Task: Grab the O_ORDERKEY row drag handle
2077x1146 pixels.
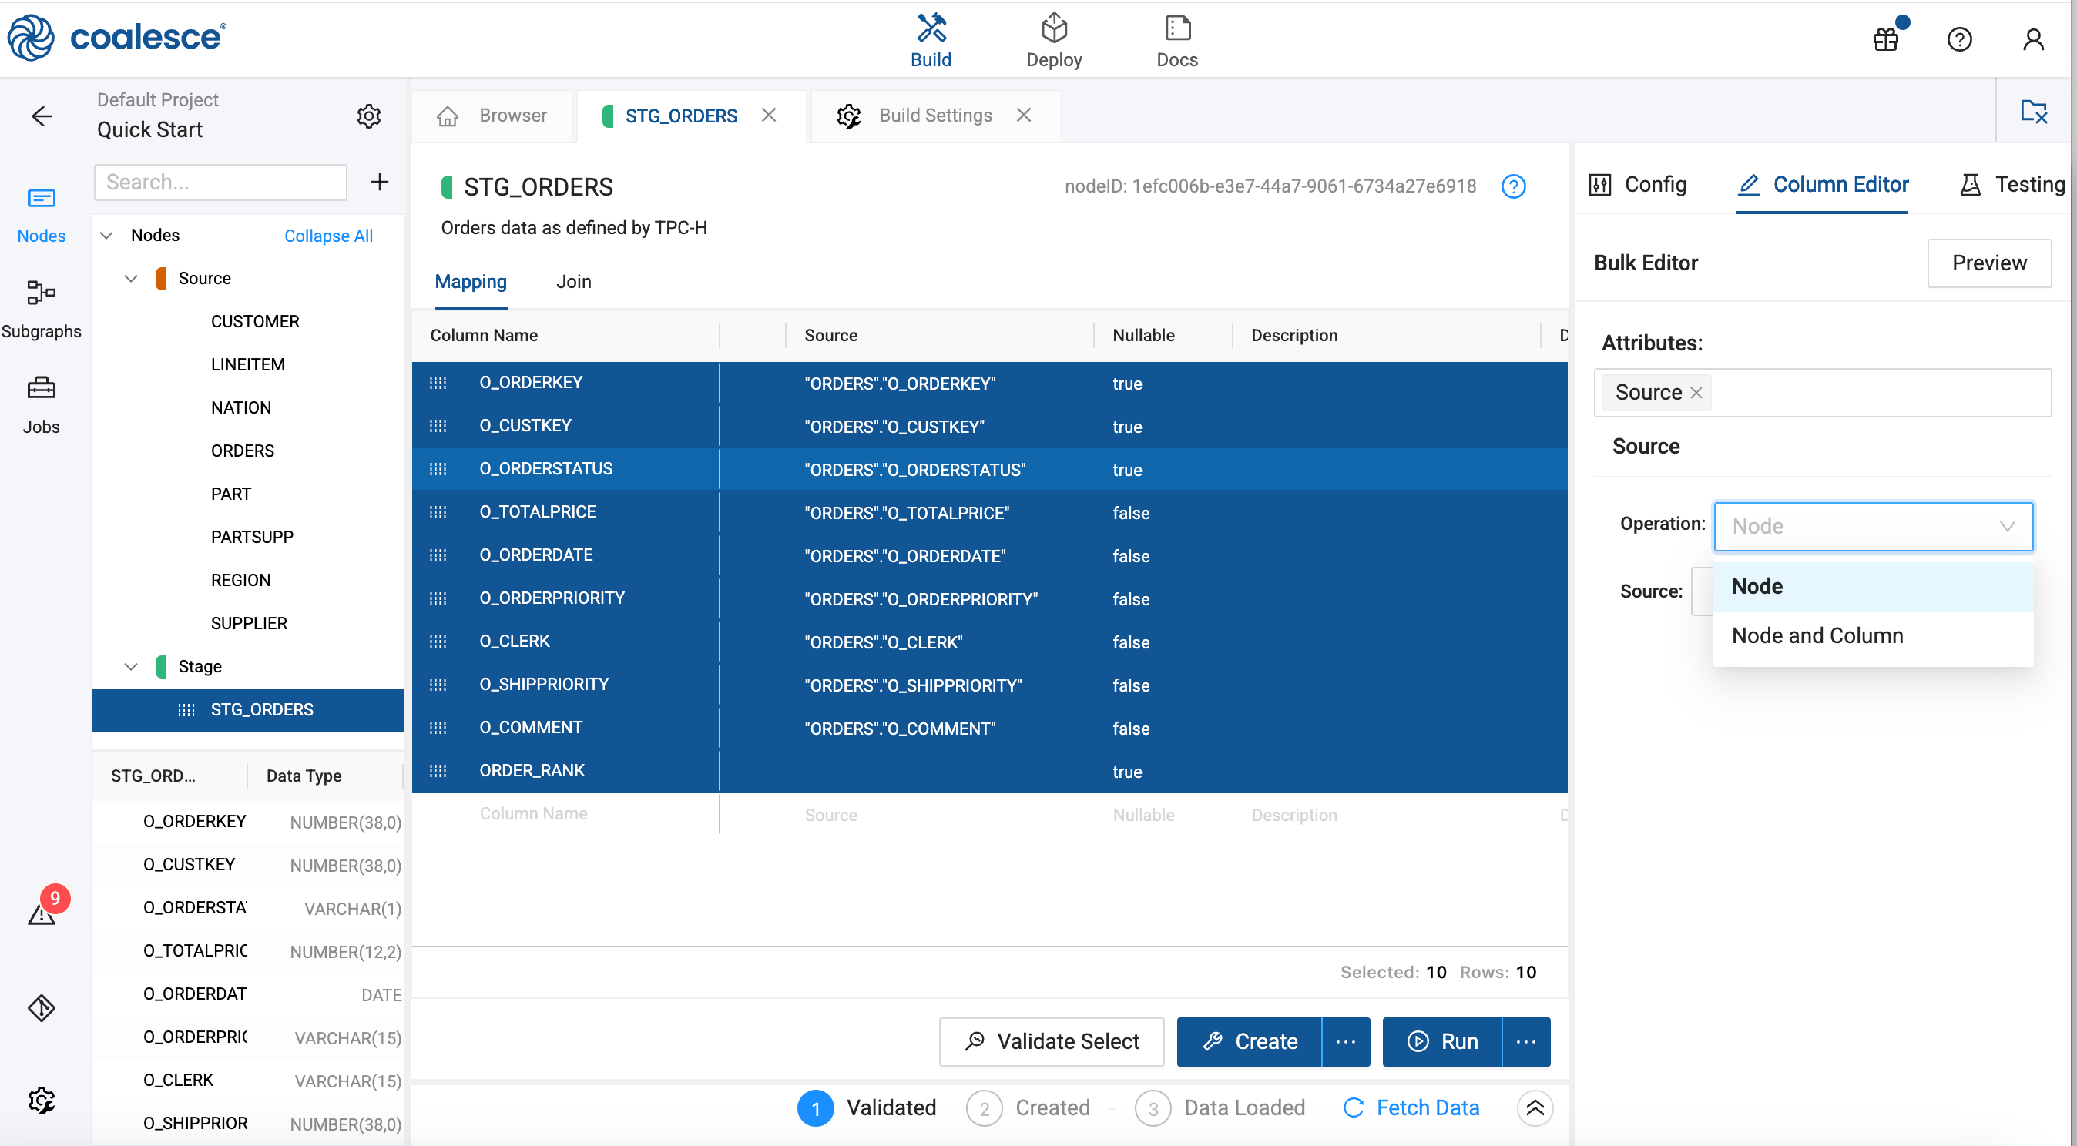Action: click(438, 383)
